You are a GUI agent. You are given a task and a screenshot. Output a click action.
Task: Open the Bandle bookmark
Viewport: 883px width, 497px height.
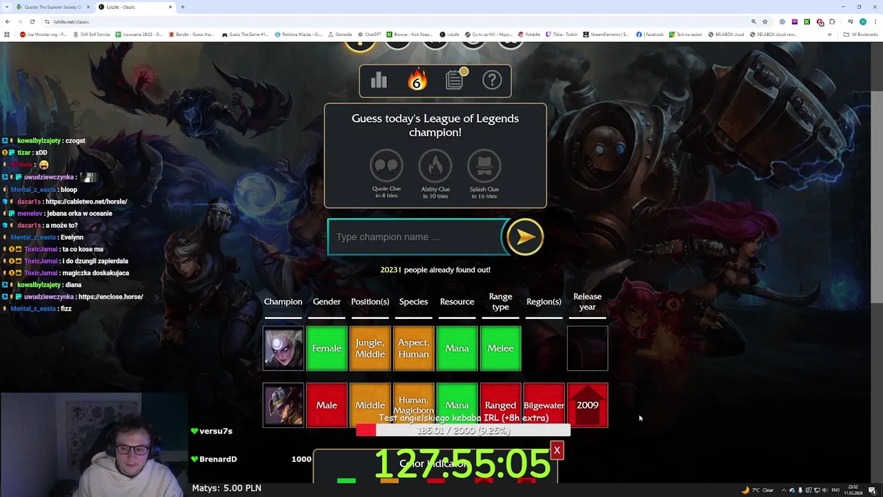(x=192, y=35)
